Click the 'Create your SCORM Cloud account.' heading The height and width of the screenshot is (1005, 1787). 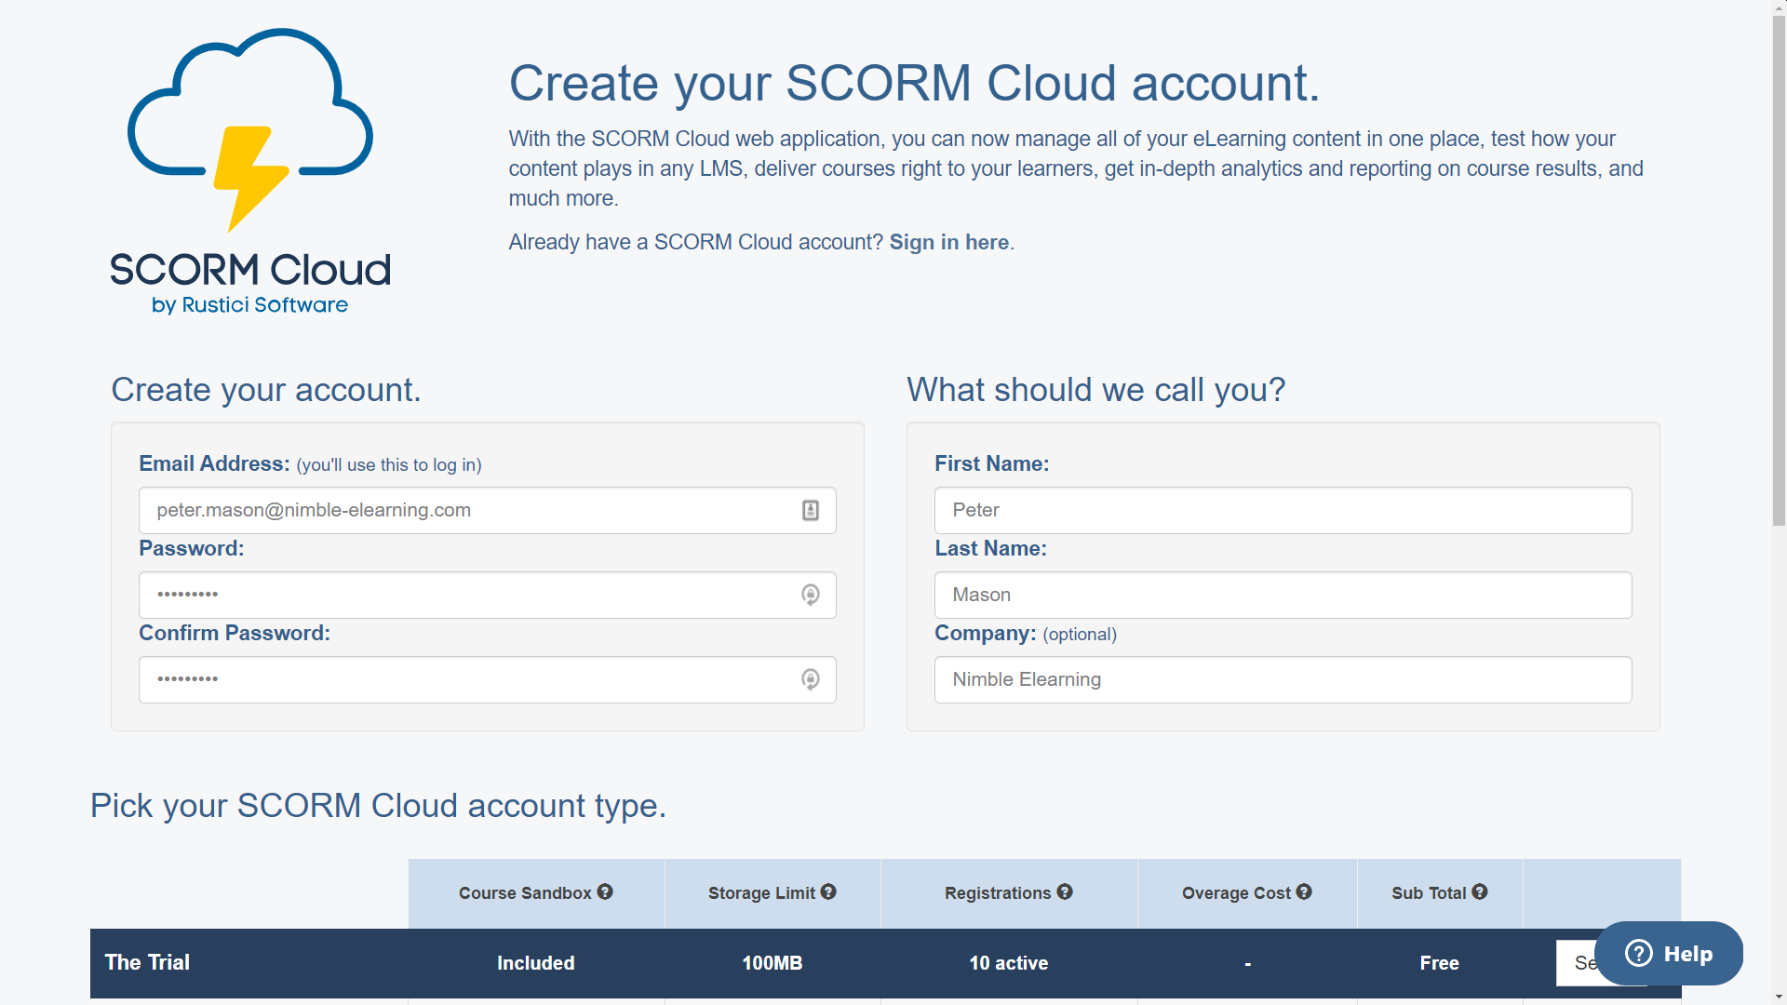914,83
